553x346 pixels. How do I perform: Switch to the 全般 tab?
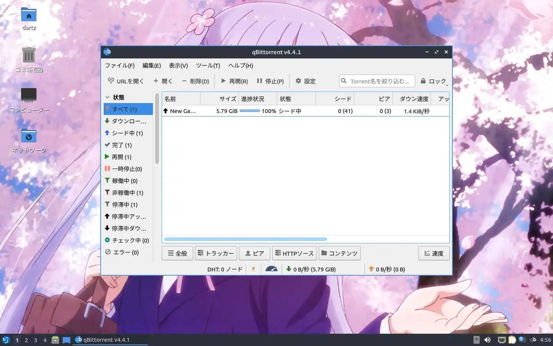(x=177, y=253)
